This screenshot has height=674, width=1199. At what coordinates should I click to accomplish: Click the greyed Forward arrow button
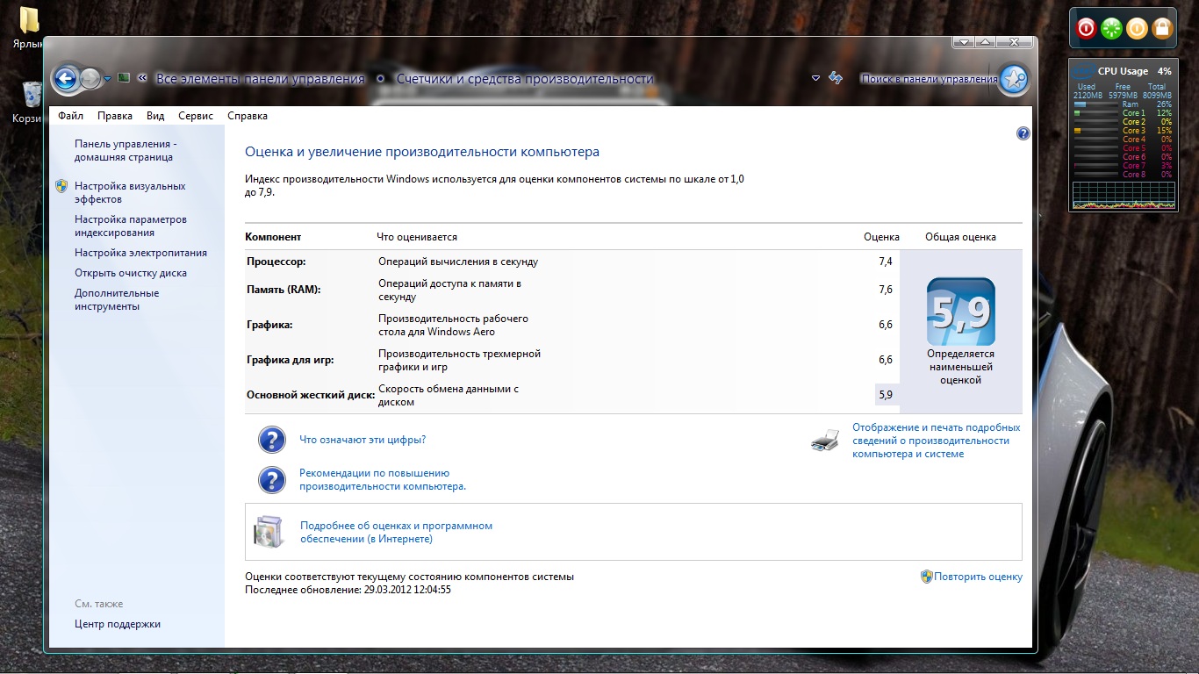coord(90,79)
